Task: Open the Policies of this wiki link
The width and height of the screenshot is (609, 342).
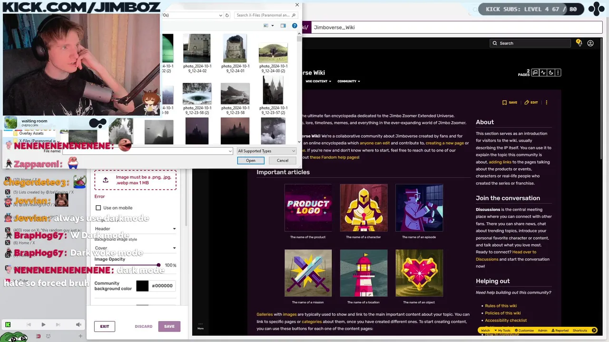Action: click(x=503, y=313)
